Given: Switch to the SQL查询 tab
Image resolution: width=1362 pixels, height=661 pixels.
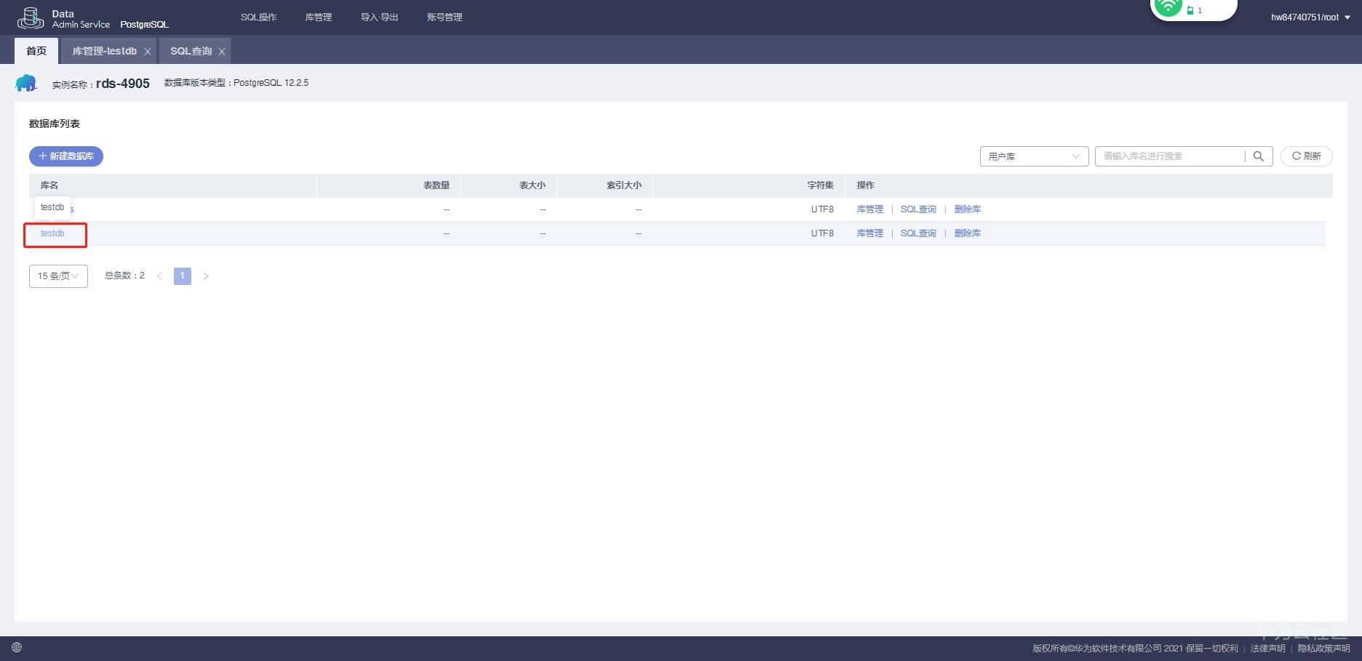Looking at the screenshot, I should 191,51.
